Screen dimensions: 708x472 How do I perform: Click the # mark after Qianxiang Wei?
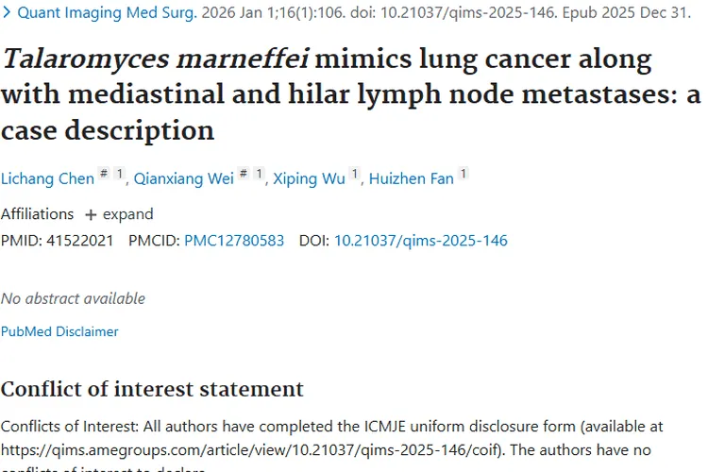243,174
